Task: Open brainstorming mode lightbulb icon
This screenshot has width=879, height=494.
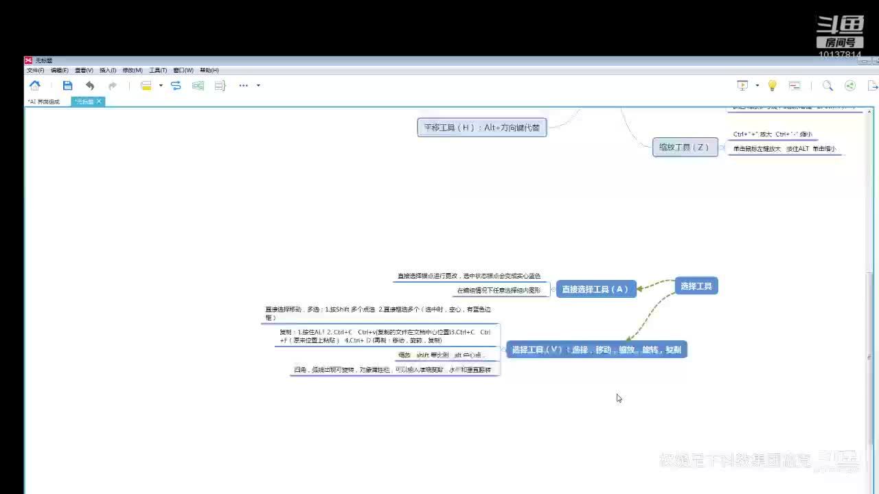Action: [772, 86]
